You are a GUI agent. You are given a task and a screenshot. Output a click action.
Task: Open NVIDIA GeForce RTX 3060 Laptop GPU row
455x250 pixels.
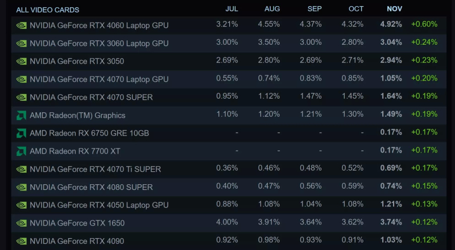(99, 44)
